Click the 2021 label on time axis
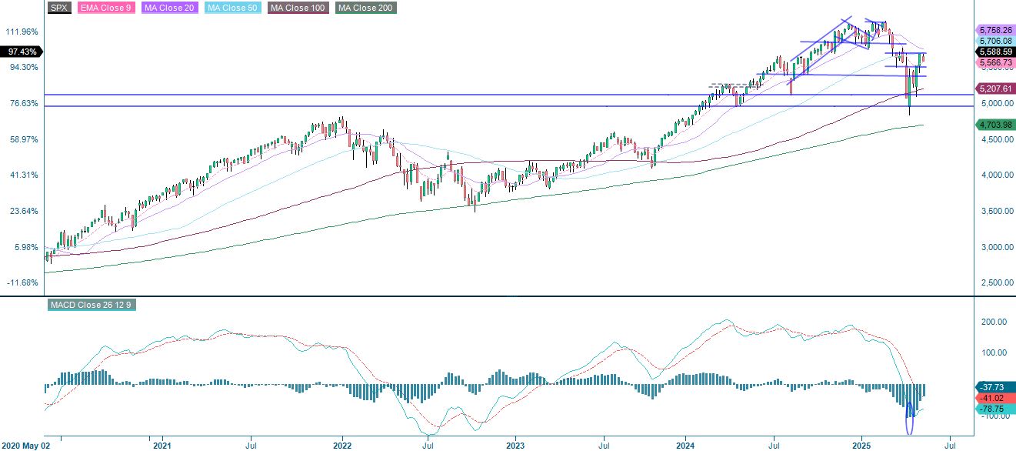This screenshot has height=451, width=1016. 162,445
